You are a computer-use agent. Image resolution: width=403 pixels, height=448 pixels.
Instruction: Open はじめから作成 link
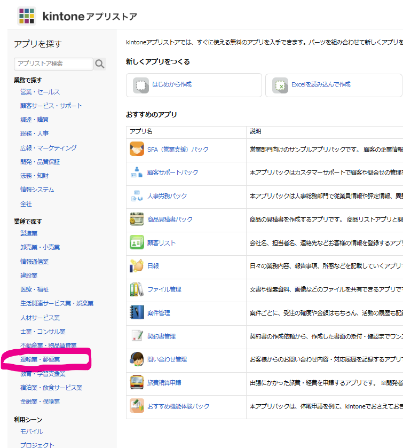click(172, 84)
